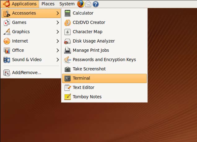Expand the Internet submenu arrow
The image size is (197, 142).
click(x=58, y=41)
